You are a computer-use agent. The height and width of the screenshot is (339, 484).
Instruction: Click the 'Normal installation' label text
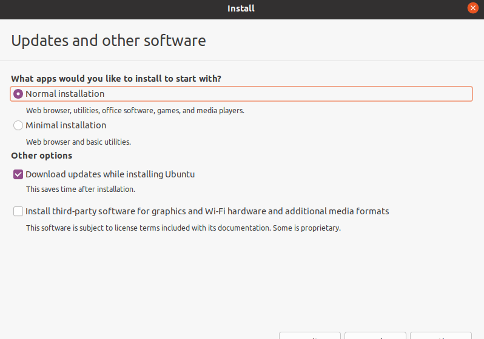coord(65,94)
